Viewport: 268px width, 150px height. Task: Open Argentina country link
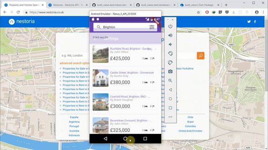pyautogui.click(x=74, y=122)
